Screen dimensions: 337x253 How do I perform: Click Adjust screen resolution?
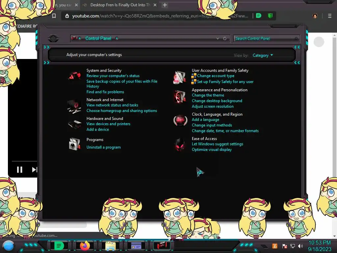point(213,106)
